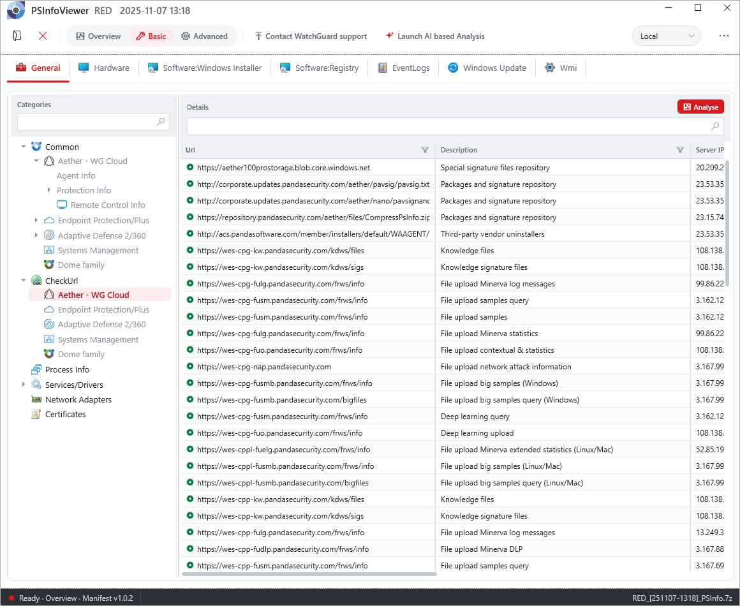Click 'Ready · Overview · Manifest v1.0.2' status text
740x606 pixels.
pyautogui.click(x=76, y=598)
